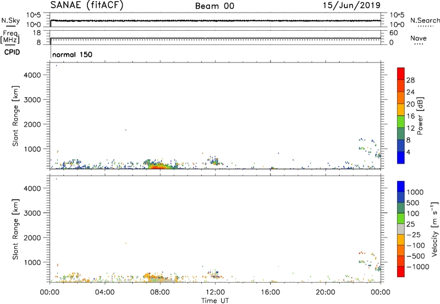Click the 1000 tick in velocity panel axis

pyautogui.click(x=32, y=262)
